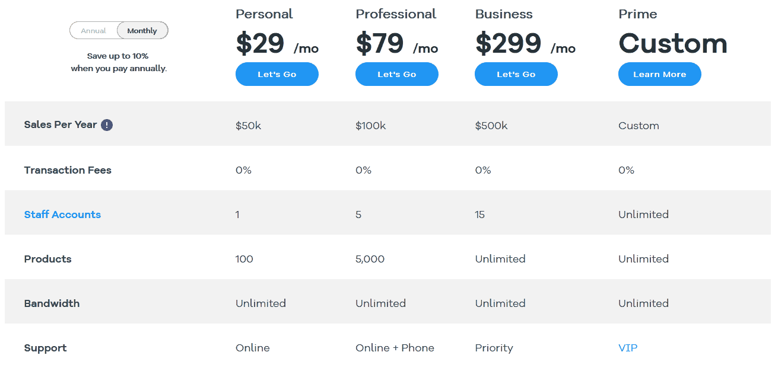This screenshot has height=368, width=775.
Task: Click Learn More under the Prime plan
Action: tap(659, 74)
